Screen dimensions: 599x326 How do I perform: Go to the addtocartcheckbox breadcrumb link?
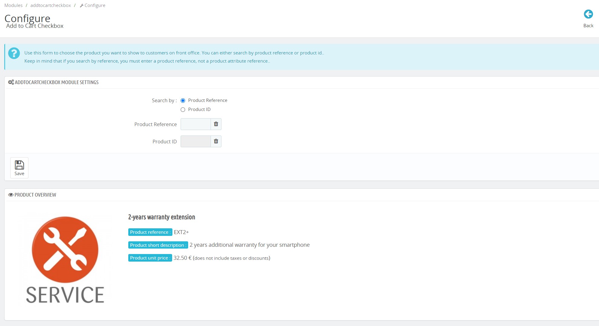tap(51, 5)
